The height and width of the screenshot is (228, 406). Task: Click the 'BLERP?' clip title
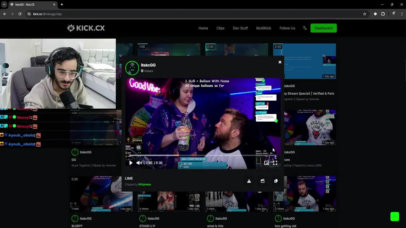coord(77,226)
